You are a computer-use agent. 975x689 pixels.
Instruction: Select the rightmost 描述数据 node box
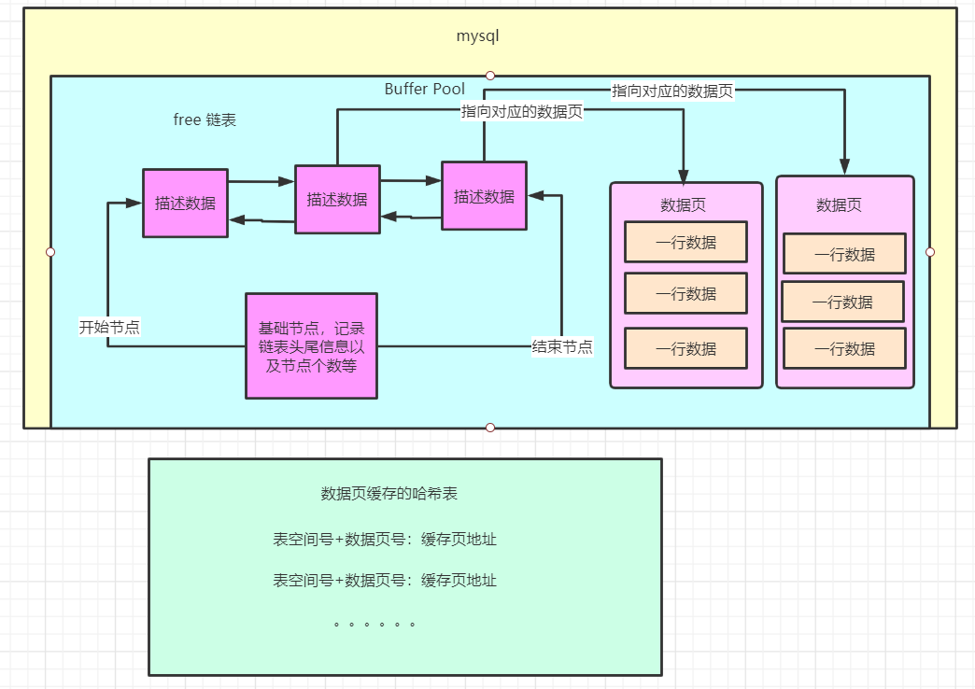[485, 196]
